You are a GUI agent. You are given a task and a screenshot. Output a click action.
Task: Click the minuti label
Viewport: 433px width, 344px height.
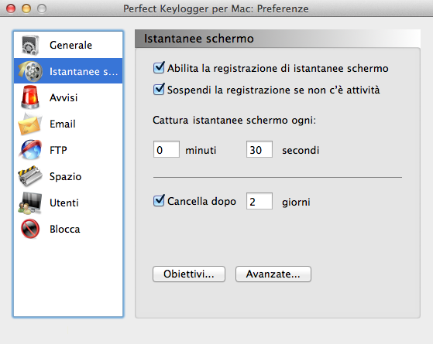tap(201, 150)
